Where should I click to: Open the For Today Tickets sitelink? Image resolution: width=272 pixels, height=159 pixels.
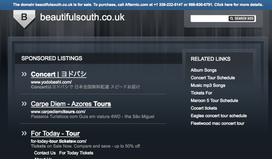76,153
